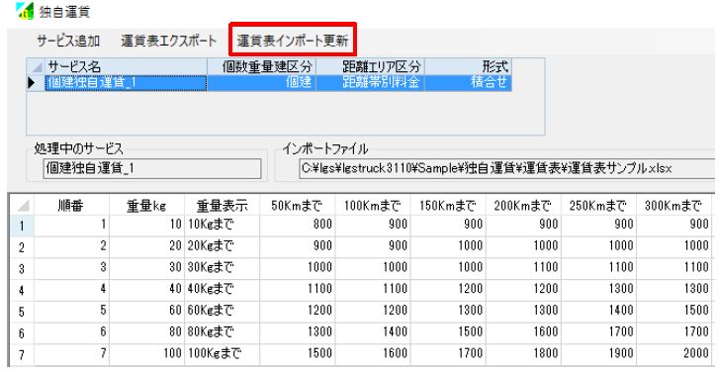Click the 800 cell in the 10Kgまで row

(298, 225)
